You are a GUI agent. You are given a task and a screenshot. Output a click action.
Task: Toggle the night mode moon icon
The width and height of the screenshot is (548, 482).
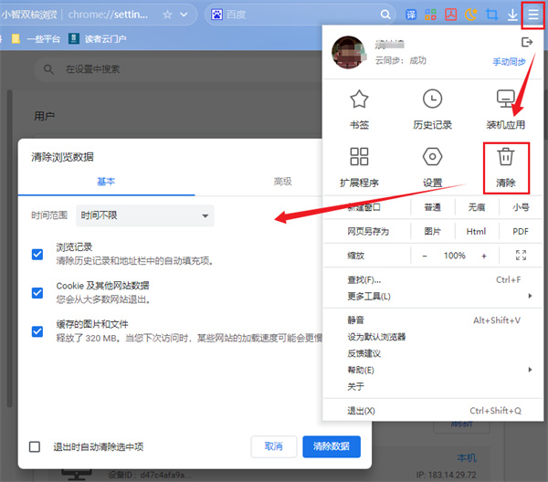click(x=470, y=15)
